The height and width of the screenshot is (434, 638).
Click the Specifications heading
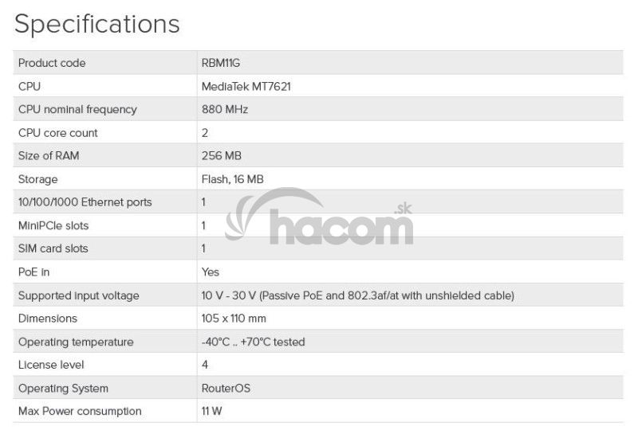[x=97, y=24]
